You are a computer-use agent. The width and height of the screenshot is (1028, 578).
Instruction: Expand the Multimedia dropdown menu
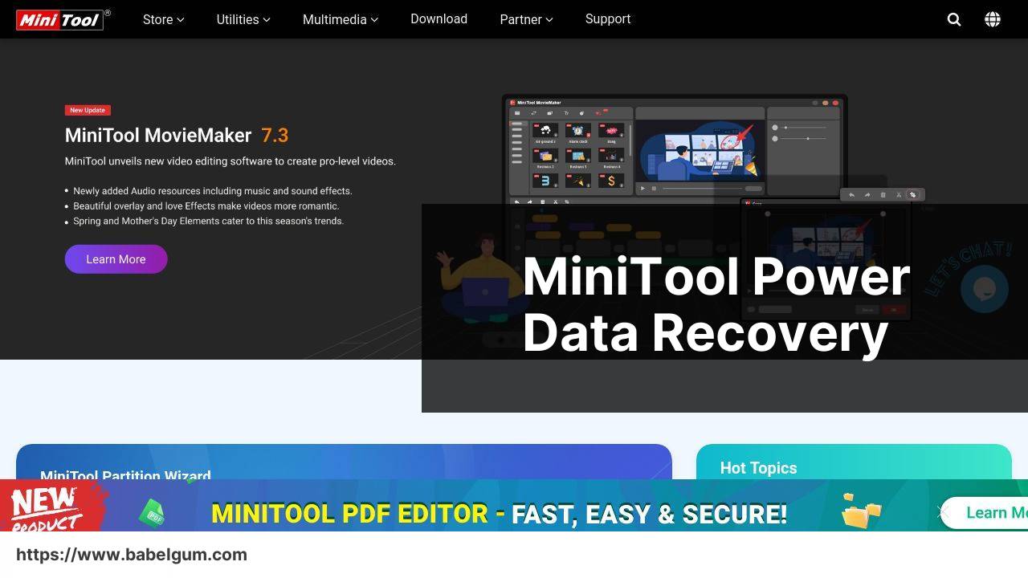pyautogui.click(x=341, y=19)
